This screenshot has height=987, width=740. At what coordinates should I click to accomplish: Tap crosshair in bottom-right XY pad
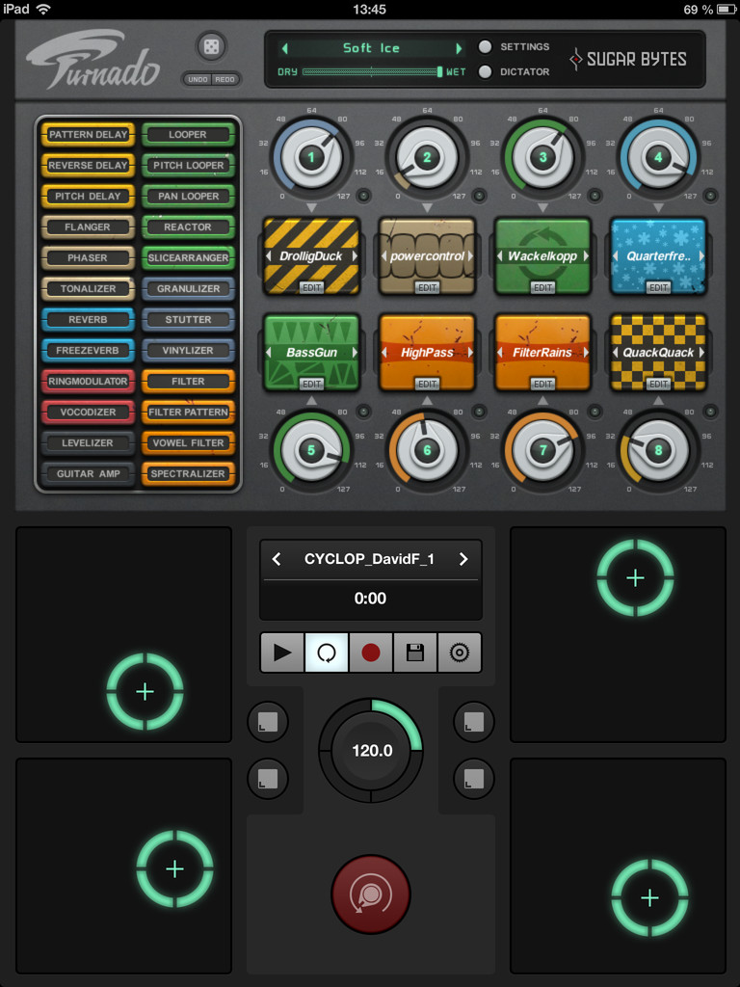tap(650, 897)
